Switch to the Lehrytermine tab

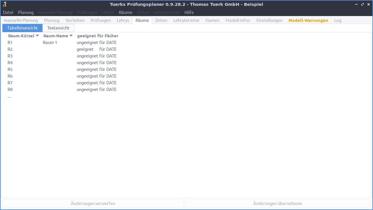tap(186, 20)
